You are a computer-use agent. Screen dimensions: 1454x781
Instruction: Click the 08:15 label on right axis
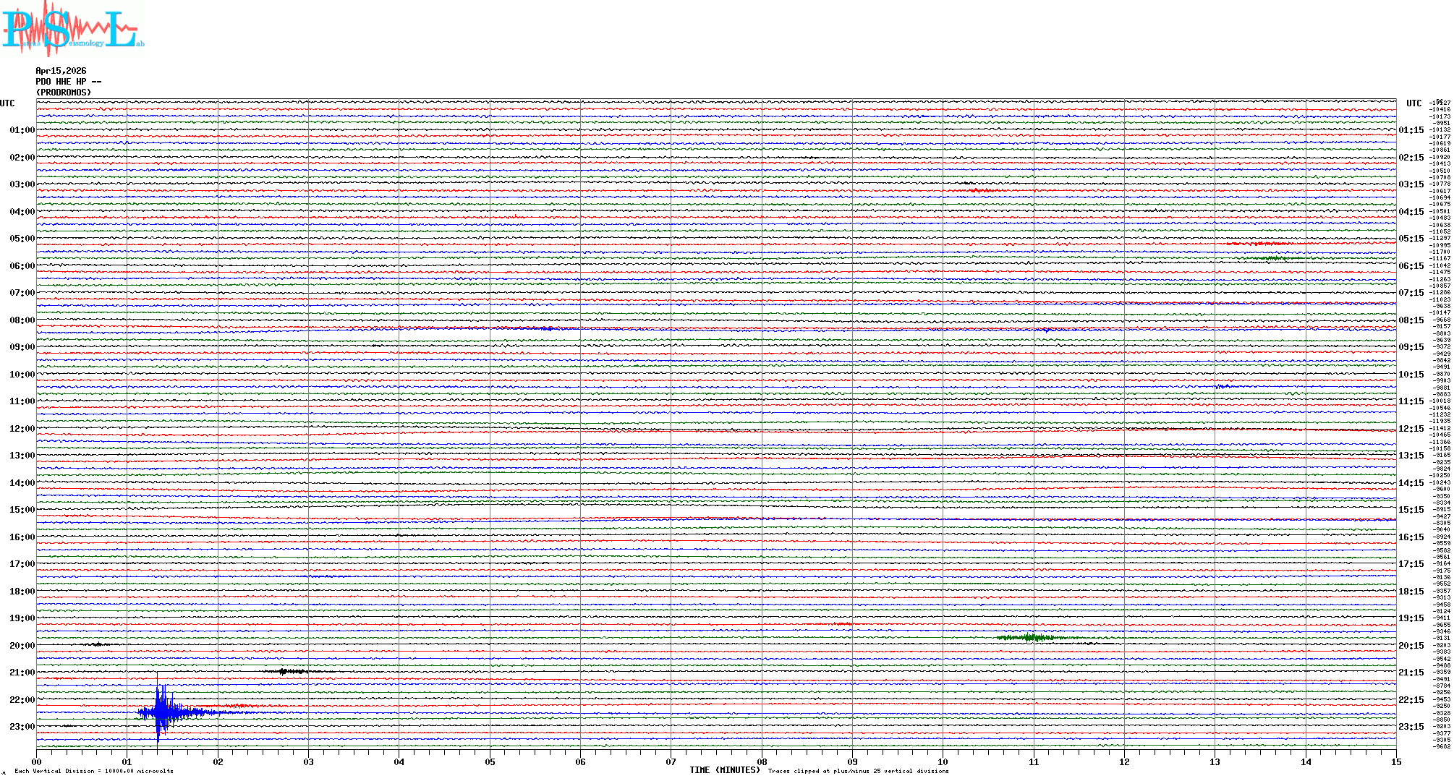point(1411,320)
